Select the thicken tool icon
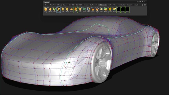 click(x=114, y=10)
